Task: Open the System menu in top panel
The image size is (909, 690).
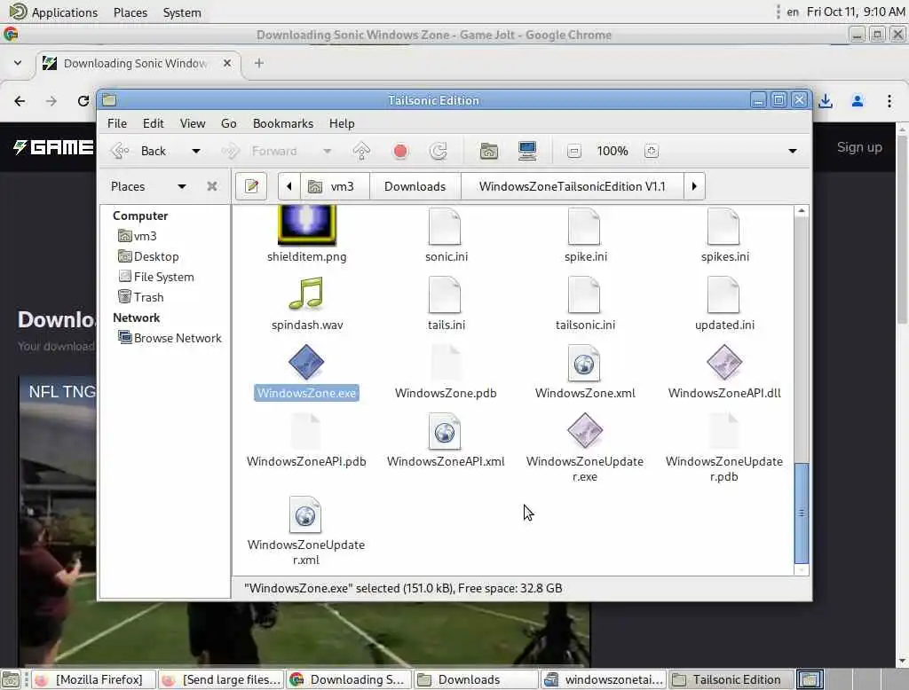Action: tap(182, 12)
